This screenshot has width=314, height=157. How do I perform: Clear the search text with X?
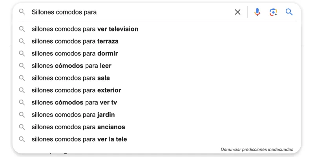click(237, 12)
